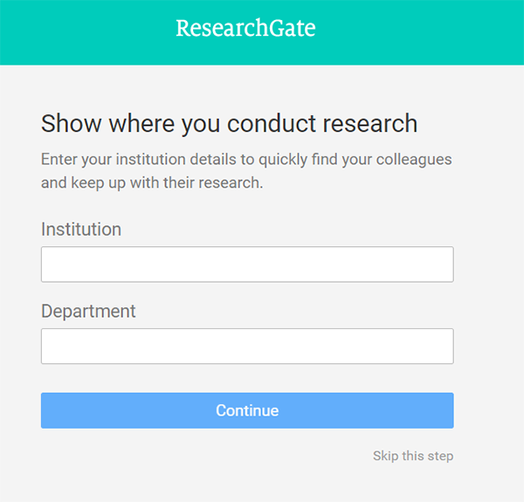Click inside the Institution text field

coord(247,265)
